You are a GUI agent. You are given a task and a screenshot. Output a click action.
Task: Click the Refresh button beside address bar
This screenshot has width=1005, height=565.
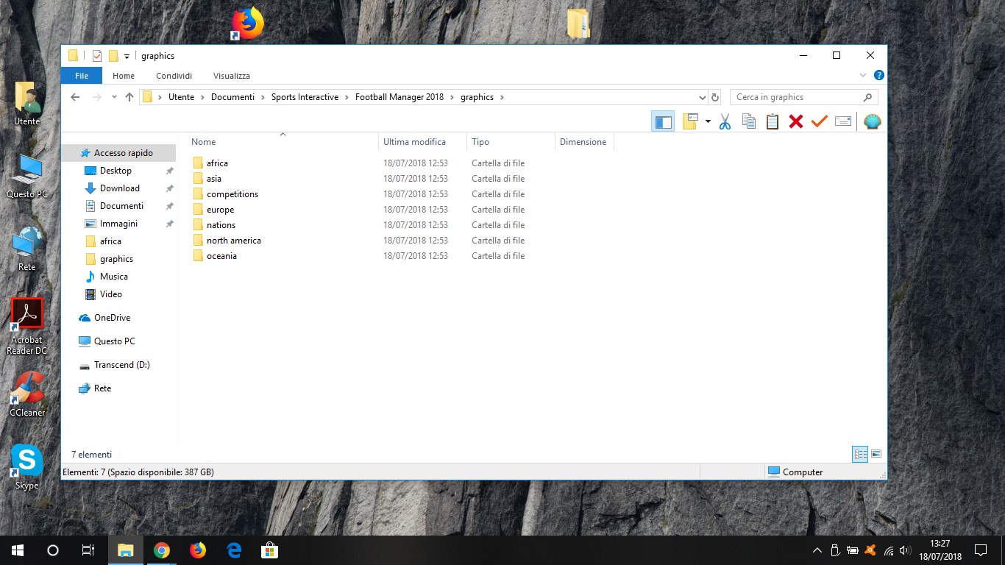point(715,97)
